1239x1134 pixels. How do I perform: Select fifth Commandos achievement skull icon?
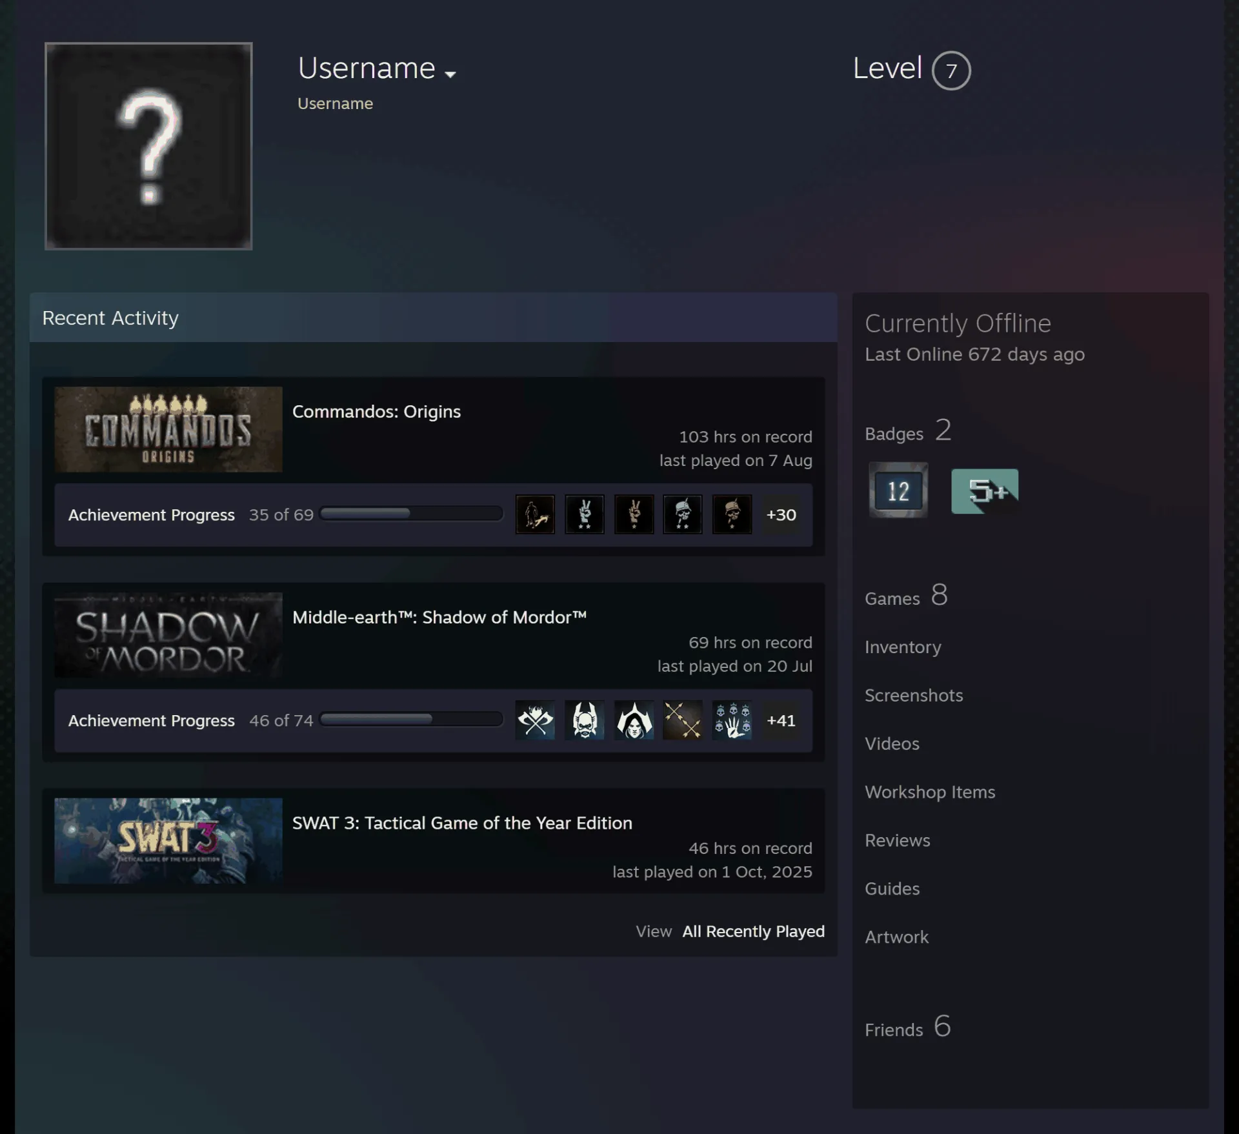(x=732, y=514)
